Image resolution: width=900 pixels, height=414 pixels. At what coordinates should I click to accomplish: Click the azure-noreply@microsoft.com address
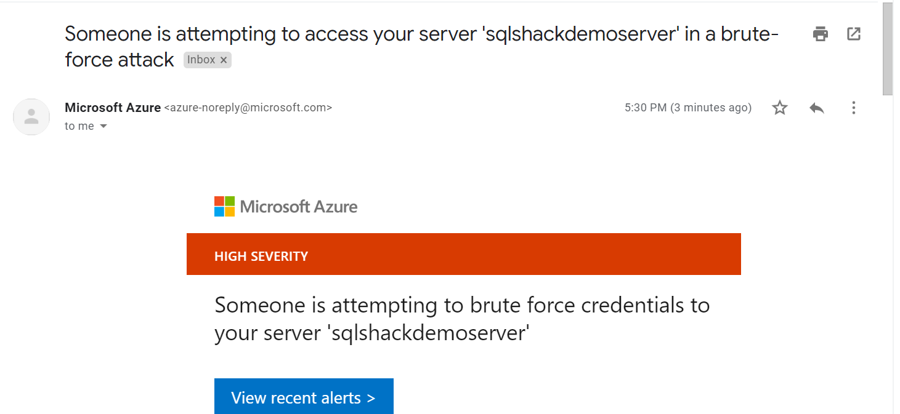[x=248, y=108]
